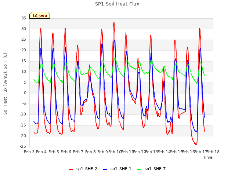Click the red minimum near Feb 17

tap(196, 145)
